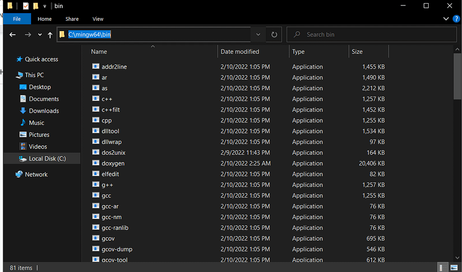Expand the address bar history dropdown

pyautogui.click(x=258, y=35)
